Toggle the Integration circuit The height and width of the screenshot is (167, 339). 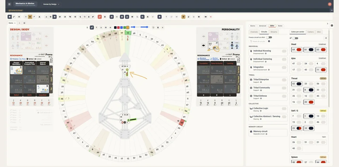tap(284, 68)
